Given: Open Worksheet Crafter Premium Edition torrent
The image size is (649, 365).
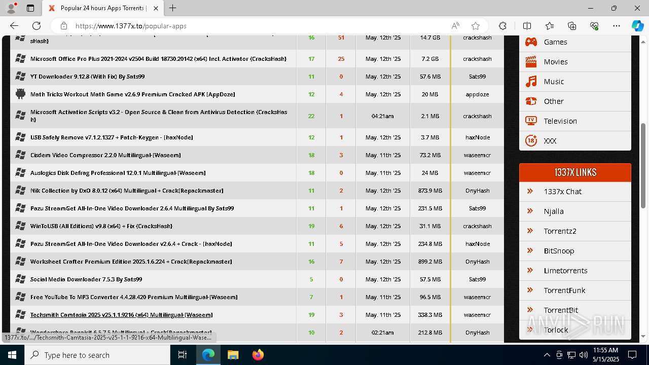Looking at the screenshot, I should click(x=131, y=262).
